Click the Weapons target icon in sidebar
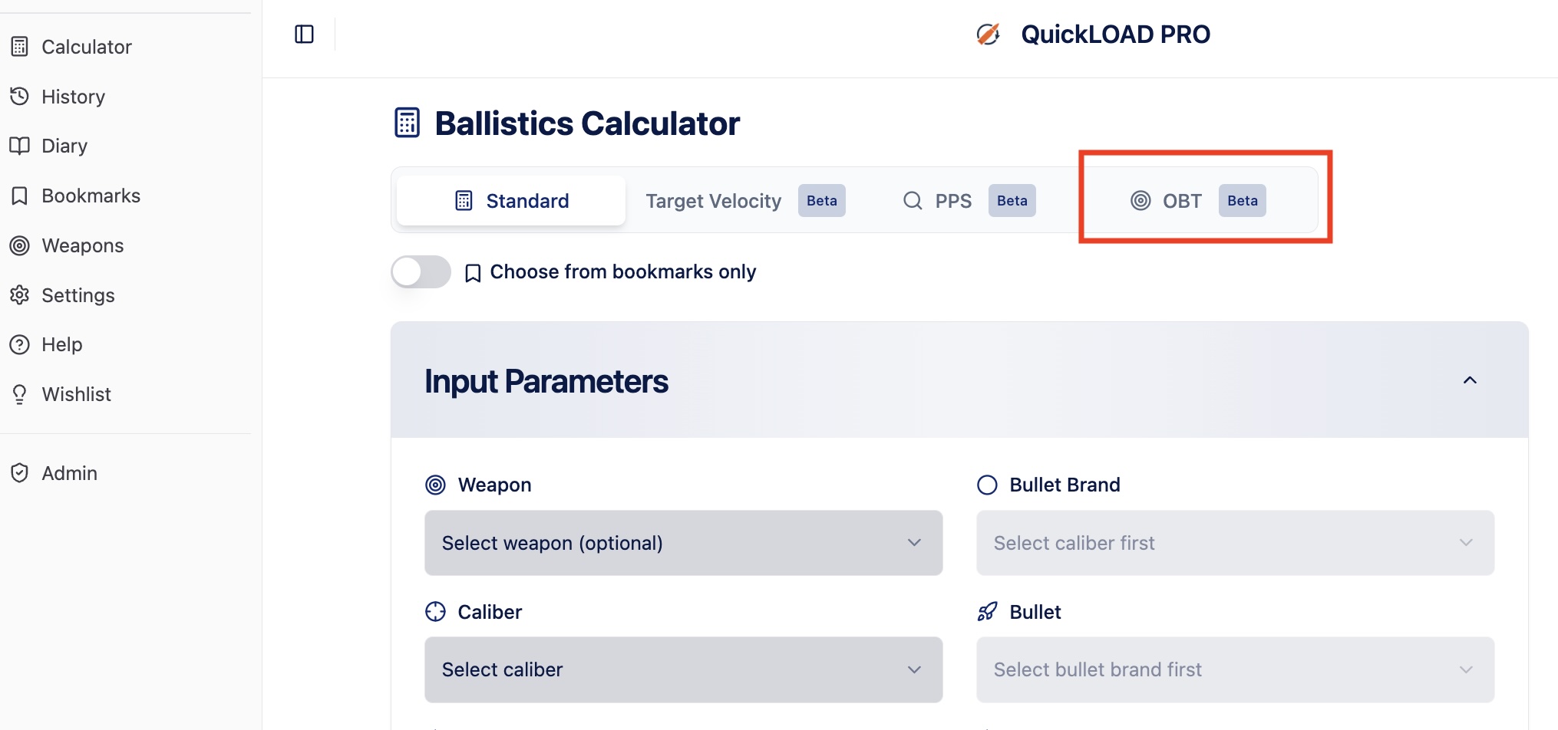This screenshot has width=1558, height=730. coord(20,245)
